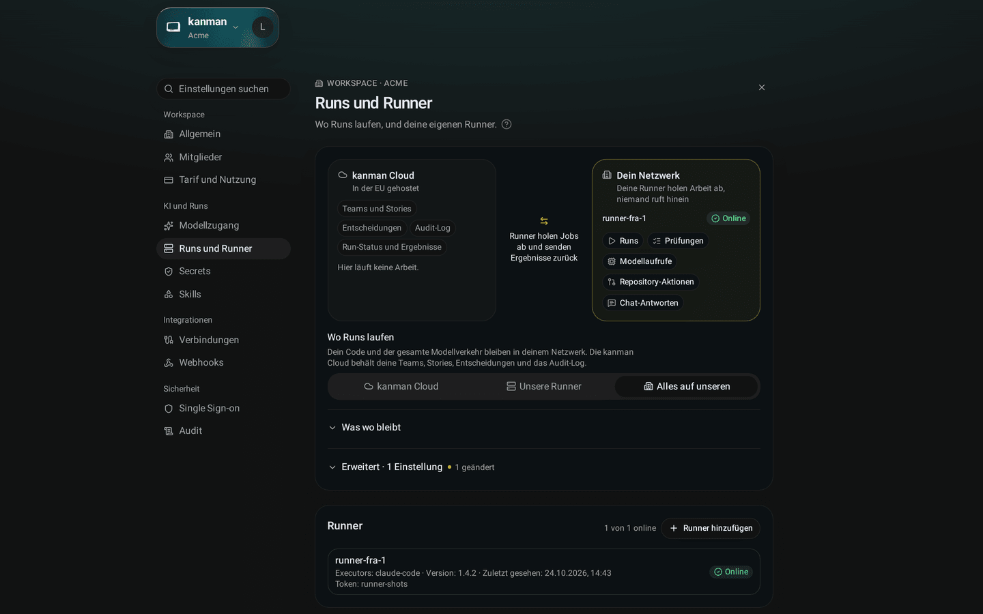This screenshot has height=614, width=983.
Task: Choose the Unsere Runner option
Action: (x=544, y=386)
